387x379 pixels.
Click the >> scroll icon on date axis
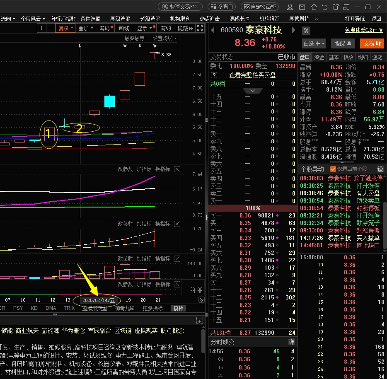click(x=201, y=300)
